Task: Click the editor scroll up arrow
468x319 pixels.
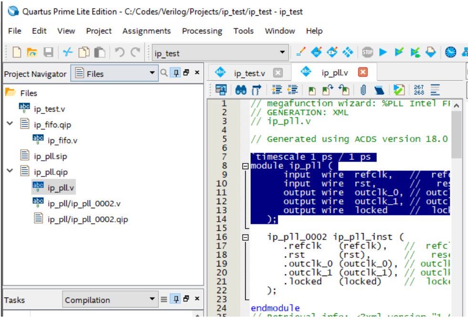Action: click(457, 105)
